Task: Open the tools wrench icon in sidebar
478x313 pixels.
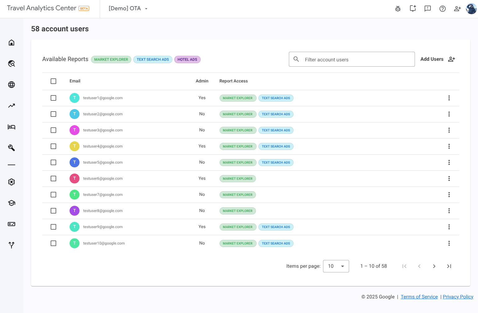Action: [11, 148]
